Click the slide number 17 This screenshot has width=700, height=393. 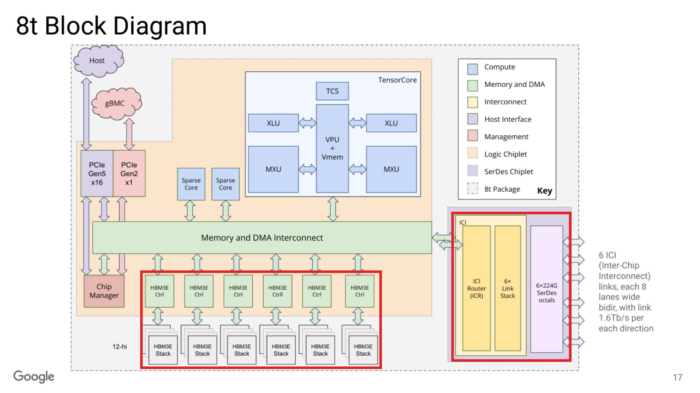[678, 377]
